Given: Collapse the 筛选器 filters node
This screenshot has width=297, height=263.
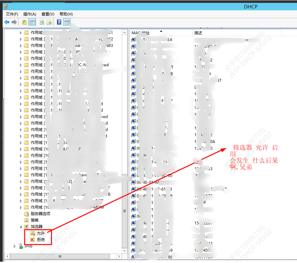Looking at the screenshot, I should [21, 227].
